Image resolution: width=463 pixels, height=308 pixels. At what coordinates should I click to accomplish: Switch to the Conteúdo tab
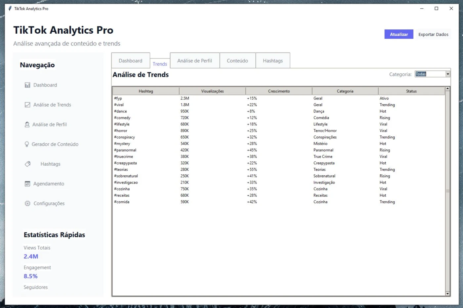tap(237, 61)
